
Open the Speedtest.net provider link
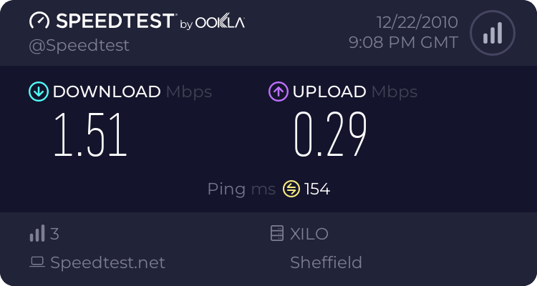(x=107, y=262)
